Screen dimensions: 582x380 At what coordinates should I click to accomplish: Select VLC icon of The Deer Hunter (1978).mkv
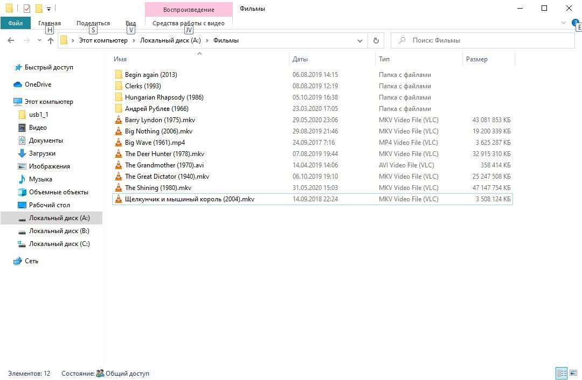click(119, 154)
